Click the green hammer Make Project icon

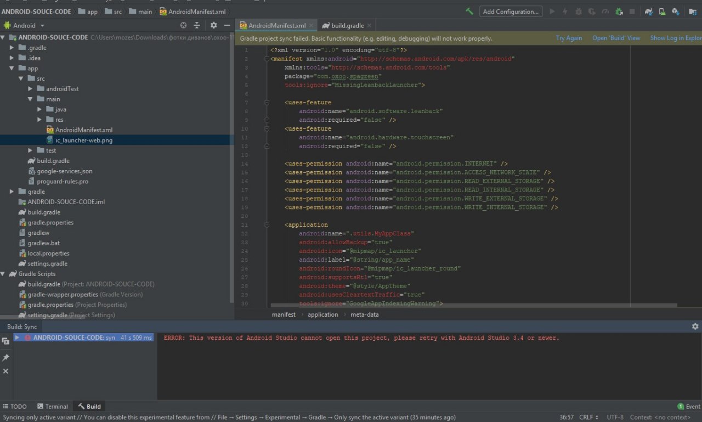point(469,11)
